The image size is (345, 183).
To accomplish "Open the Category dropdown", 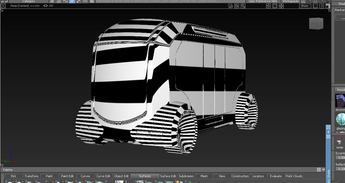I will tap(28, 1).
